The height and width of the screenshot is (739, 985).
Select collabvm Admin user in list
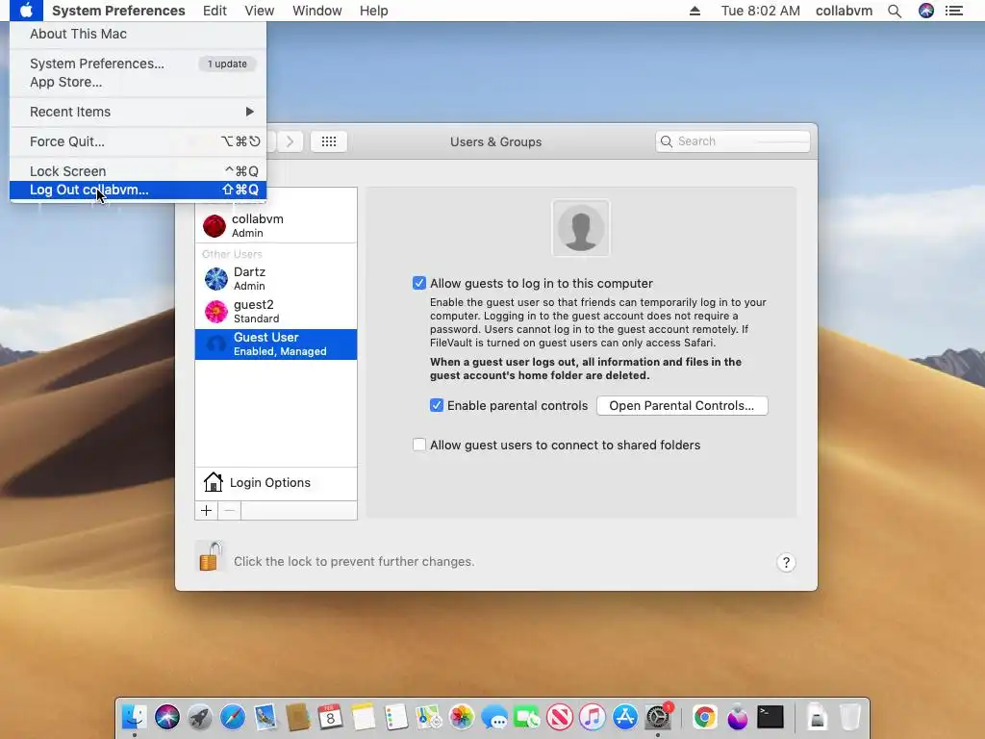(x=276, y=225)
